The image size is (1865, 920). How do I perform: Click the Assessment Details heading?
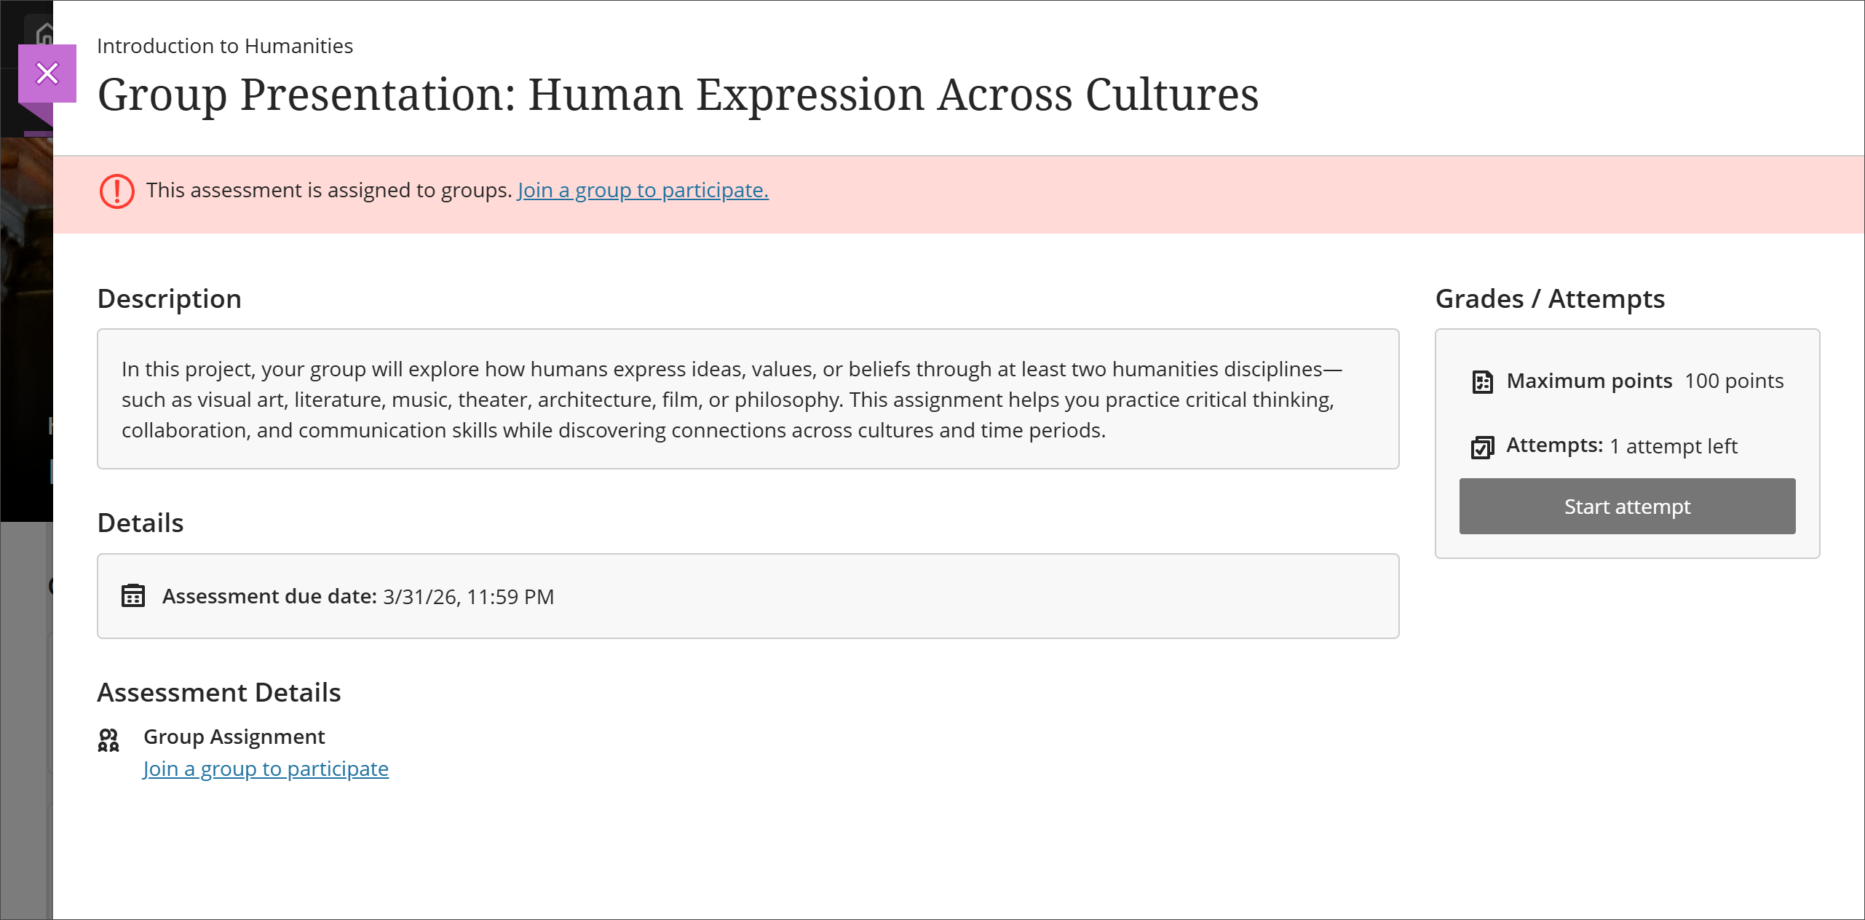219,692
